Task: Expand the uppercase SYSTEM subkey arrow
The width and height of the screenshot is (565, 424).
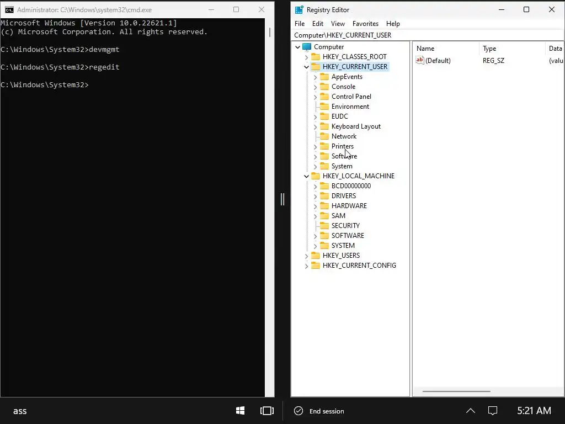Action: pyautogui.click(x=315, y=246)
